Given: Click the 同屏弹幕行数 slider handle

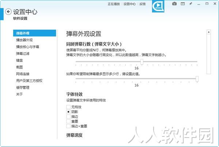Looking at the screenshot, I should click(142, 62).
